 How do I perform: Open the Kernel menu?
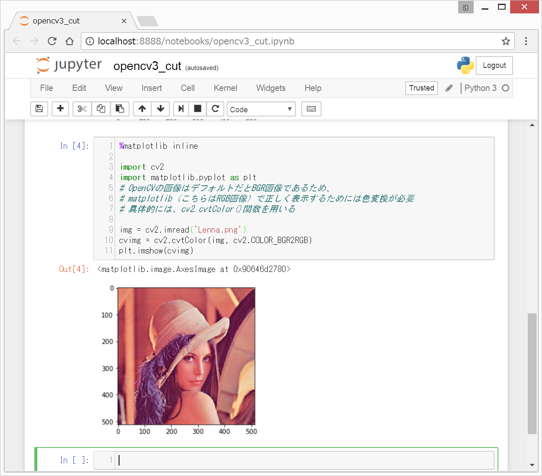226,88
